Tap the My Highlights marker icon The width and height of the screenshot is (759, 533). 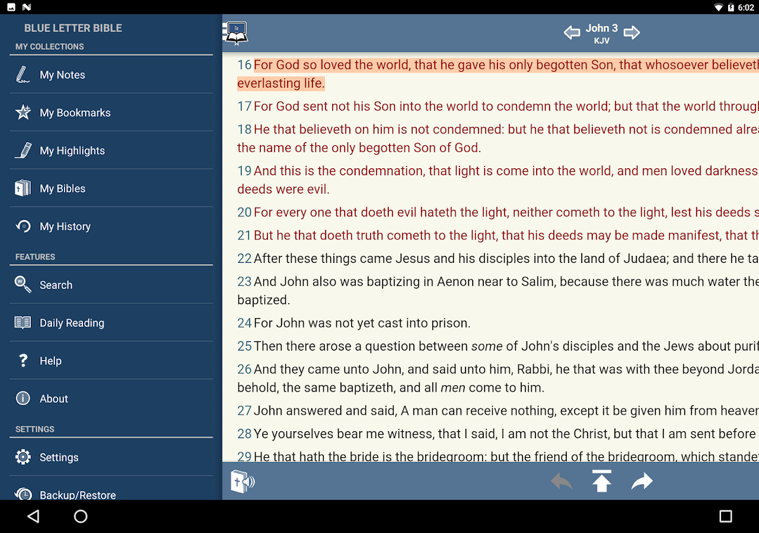click(23, 150)
